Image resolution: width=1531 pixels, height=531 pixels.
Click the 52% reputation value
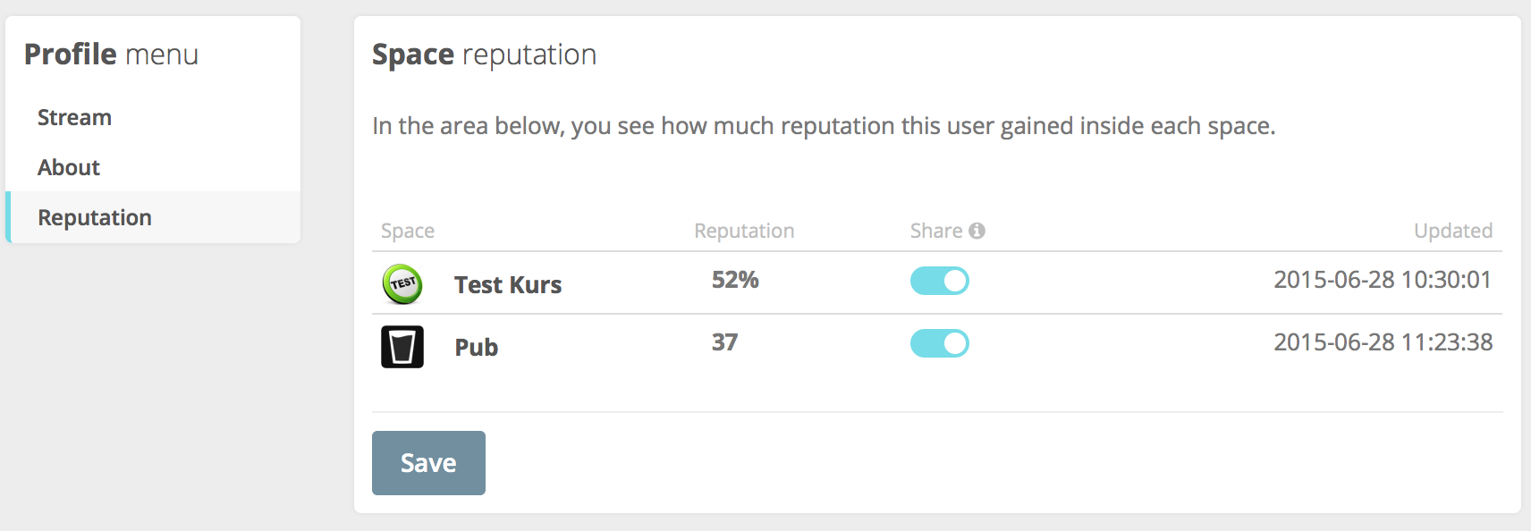tap(735, 280)
